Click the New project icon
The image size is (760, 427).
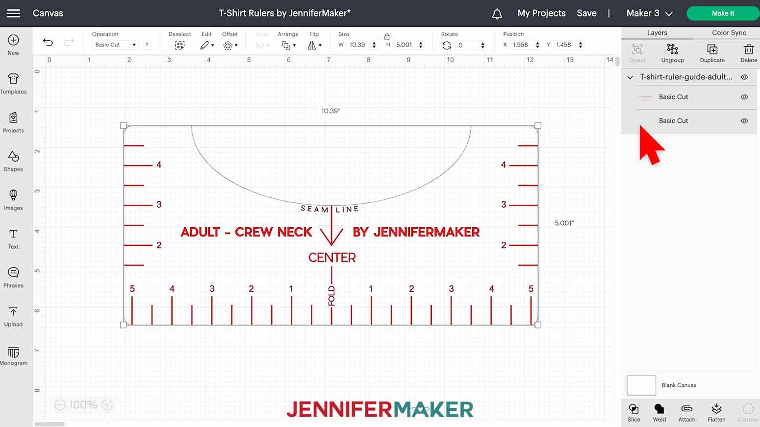coord(13,40)
